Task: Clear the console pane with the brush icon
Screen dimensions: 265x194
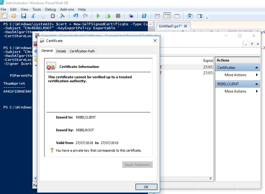Action: coord(62,16)
